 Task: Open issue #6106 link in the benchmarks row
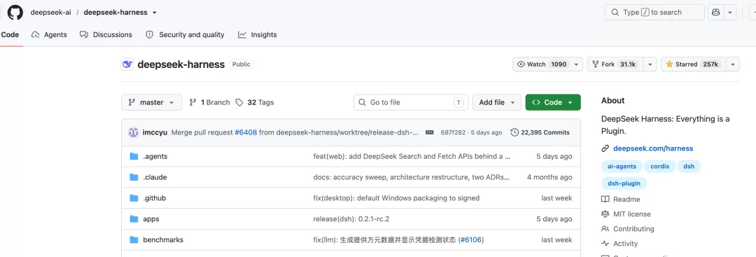pos(472,239)
